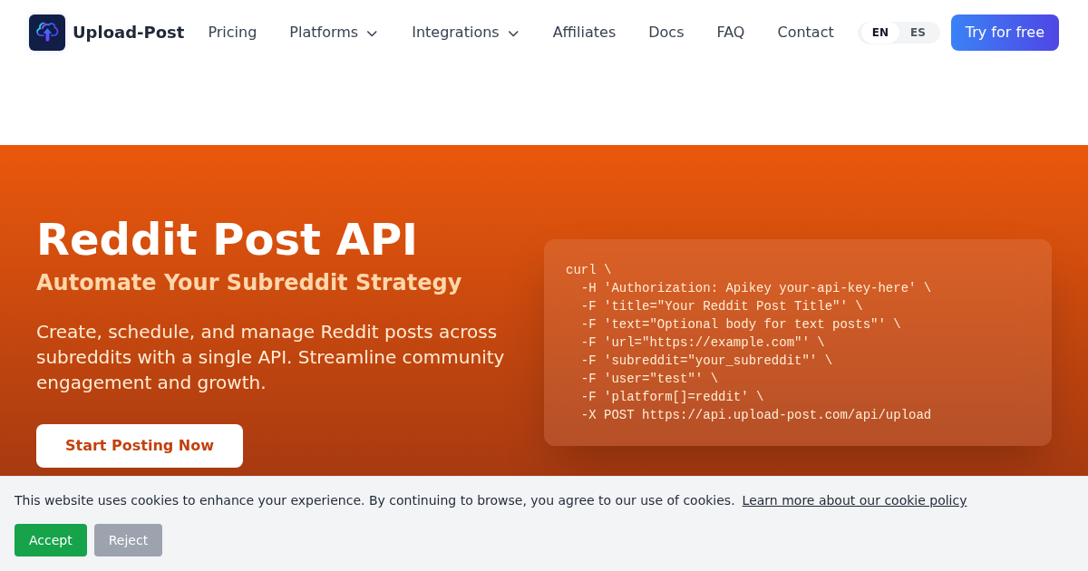Open the cookie policy link
Image resolution: width=1088 pixels, height=571 pixels.
854,500
